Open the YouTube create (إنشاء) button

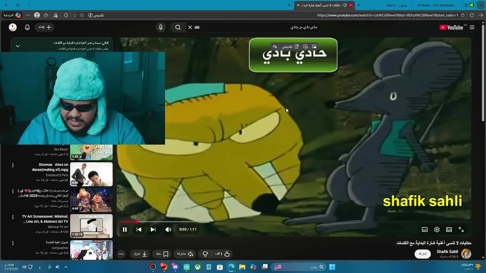pyautogui.click(x=45, y=27)
